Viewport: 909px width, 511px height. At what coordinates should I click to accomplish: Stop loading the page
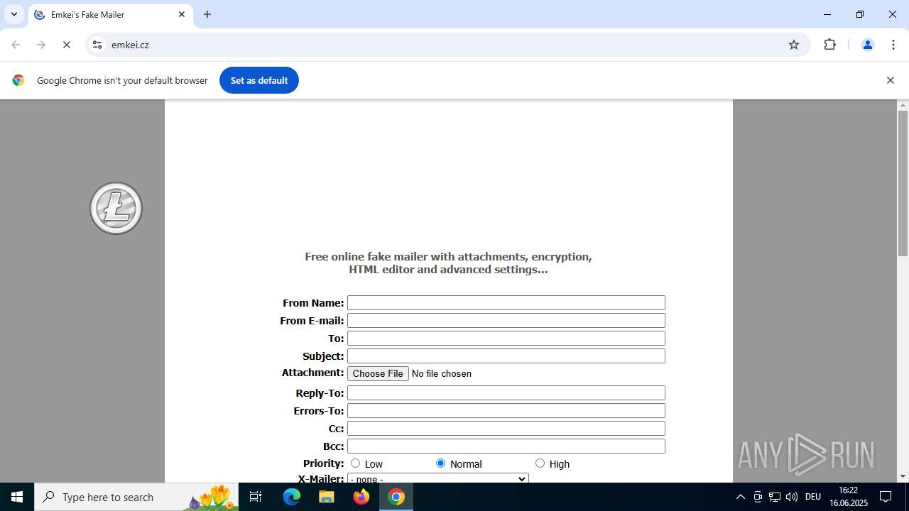pyautogui.click(x=67, y=45)
